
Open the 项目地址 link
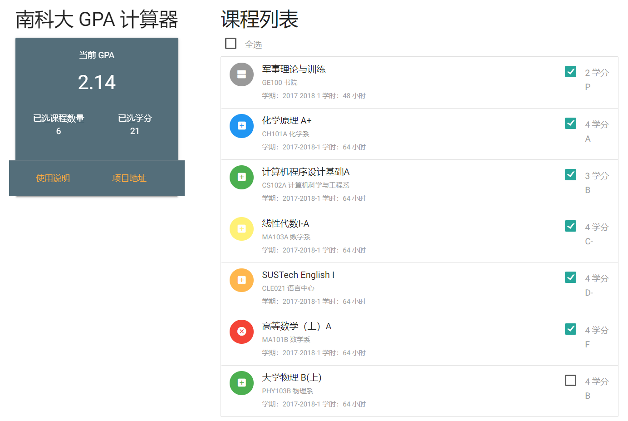point(129,178)
